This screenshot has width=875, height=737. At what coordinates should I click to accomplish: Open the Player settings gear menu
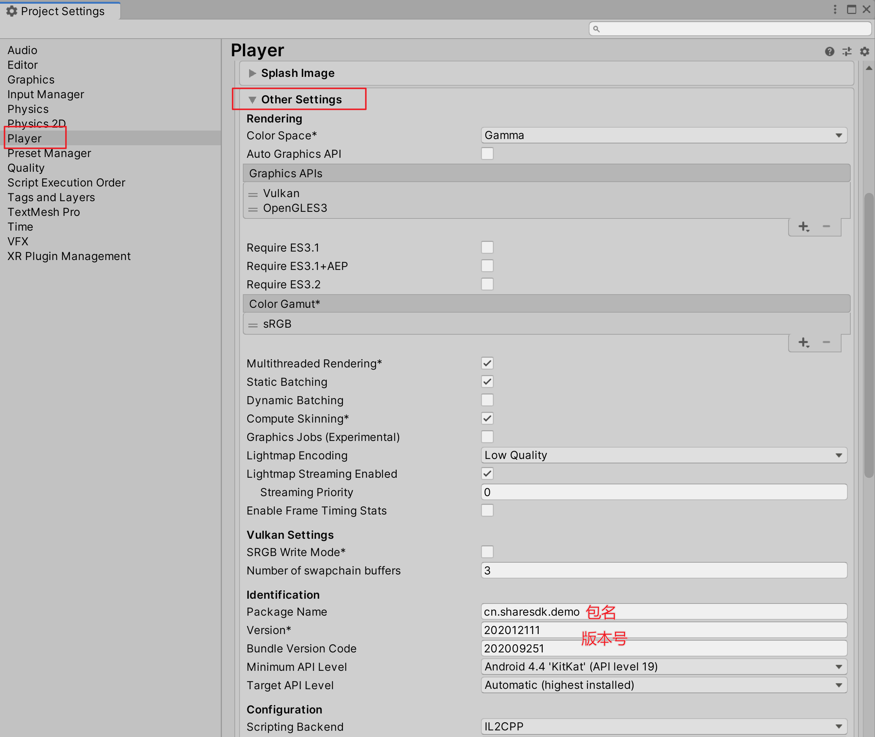coord(865,51)
